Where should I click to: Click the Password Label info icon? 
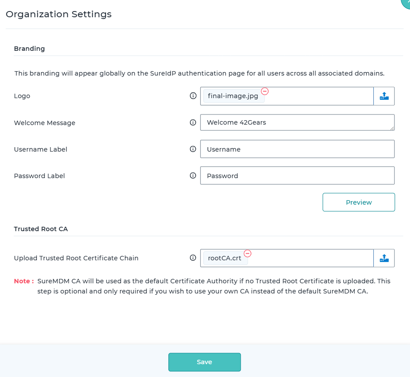193,175
